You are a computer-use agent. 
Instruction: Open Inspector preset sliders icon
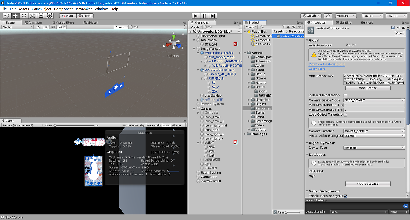pyautogui.click(x=398, y=28)
